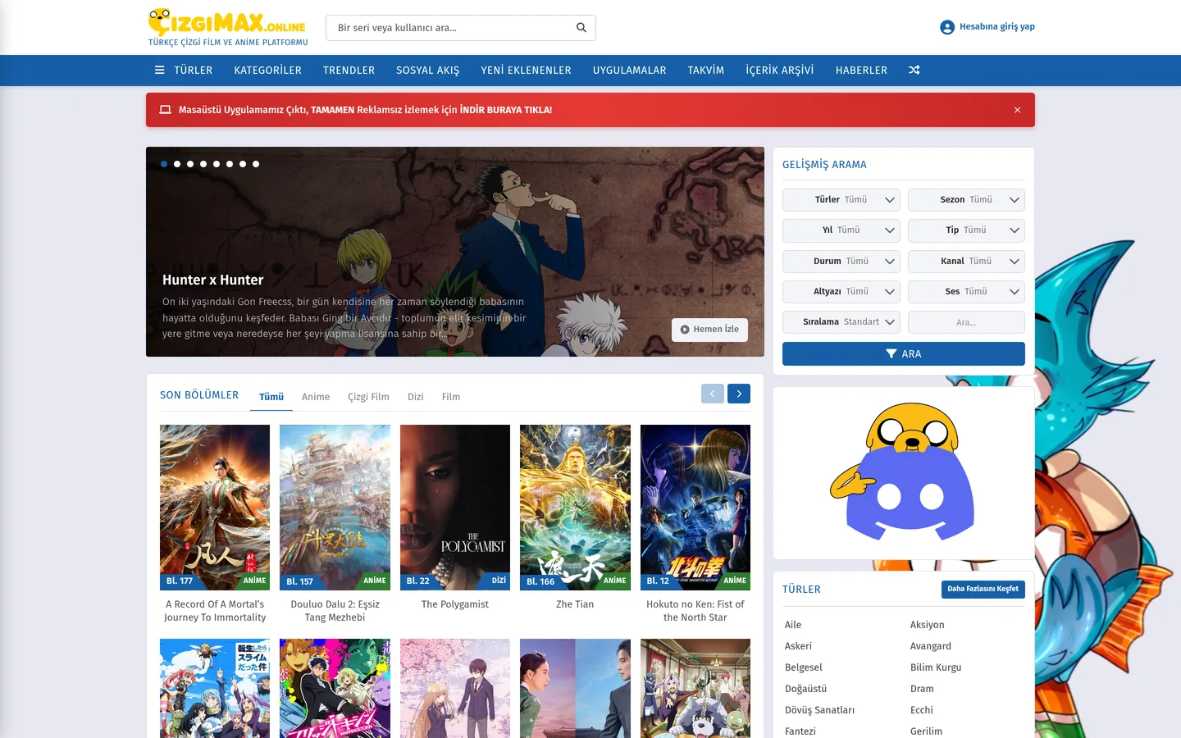Open the Sezon filter dropdown
The height and width of the screenshot is (738, 1181).
coord(966,200)
